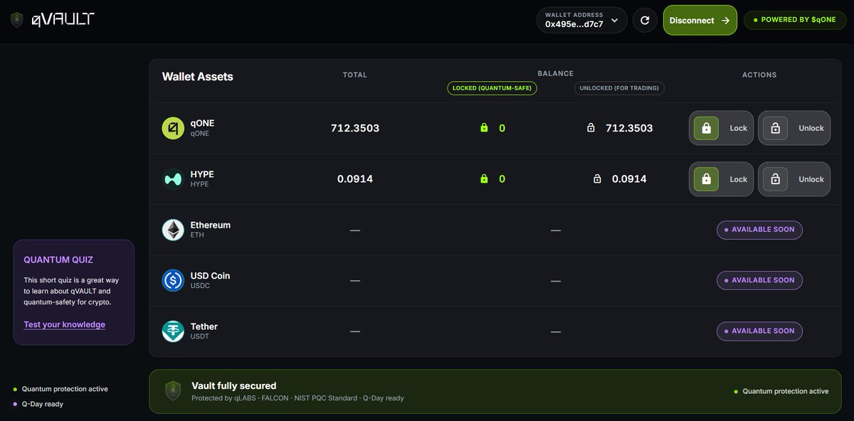
Task: Click Protected by qLABS FALCON NIST text
Action: (297, 398)
